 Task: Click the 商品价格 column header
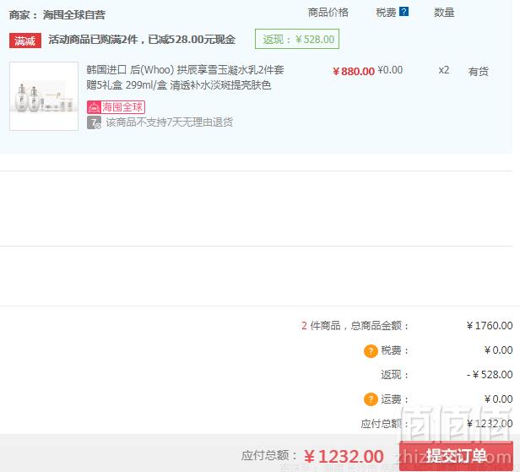coord(328,13)
